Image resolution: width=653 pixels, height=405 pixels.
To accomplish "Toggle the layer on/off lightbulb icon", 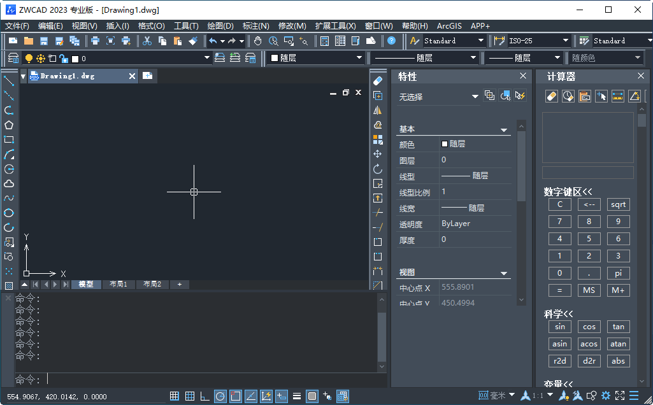I will [29, 59].
